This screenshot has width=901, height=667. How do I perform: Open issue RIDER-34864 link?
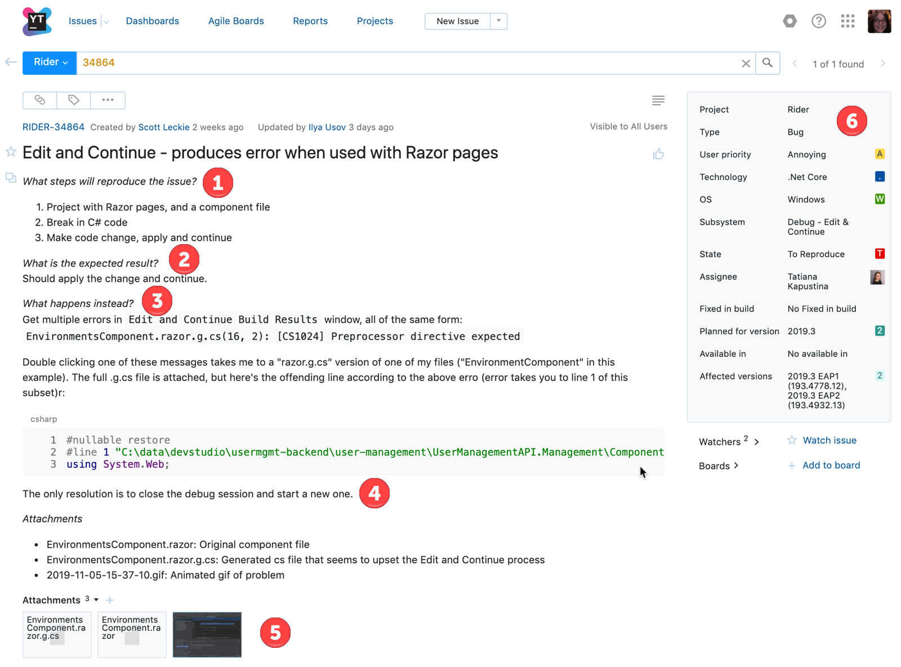coord(53,127)
